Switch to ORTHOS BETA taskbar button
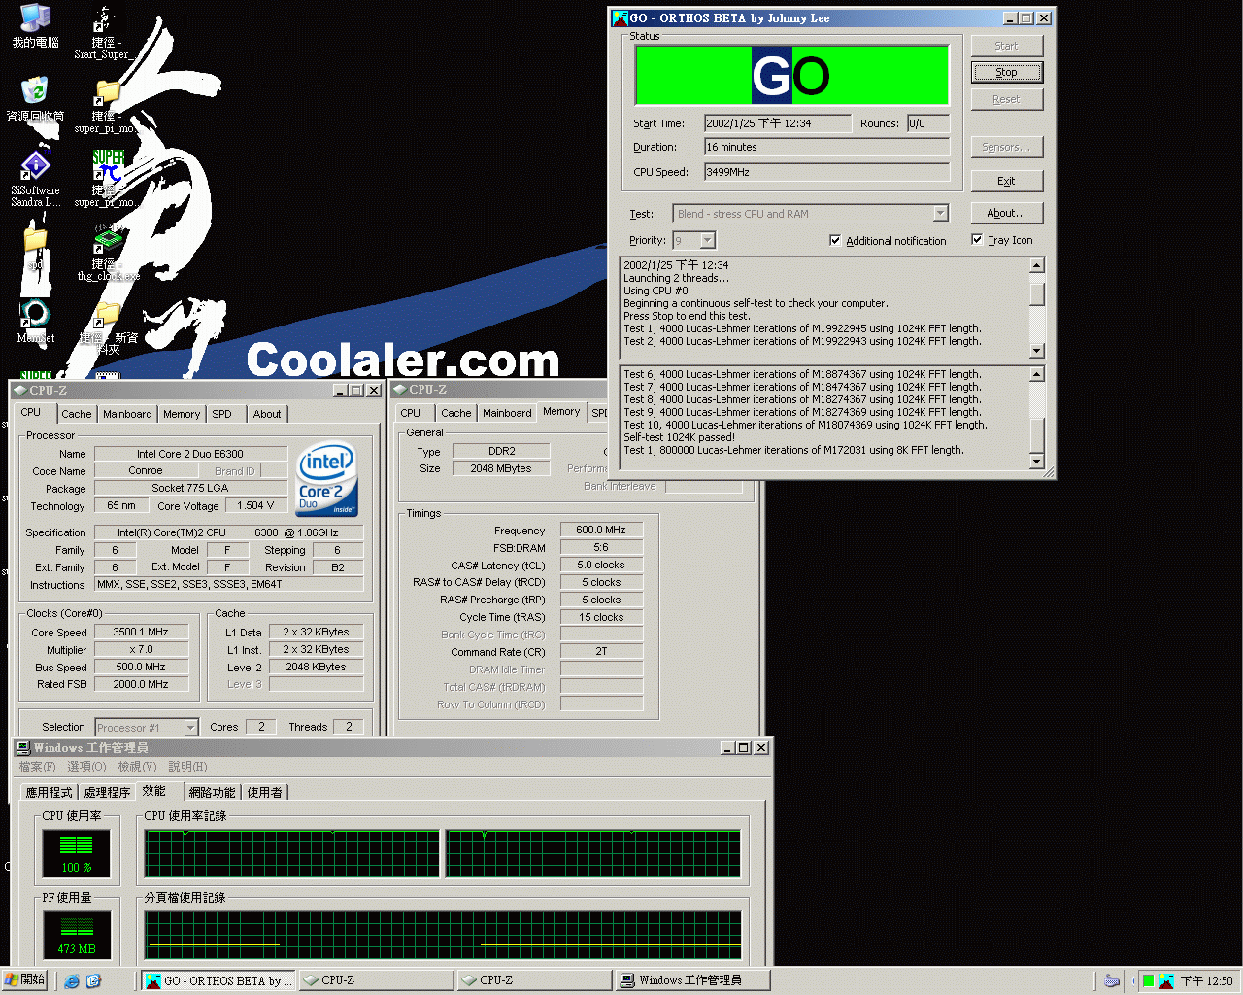This screenshot has height=995, width=1243. pos(218,980)
